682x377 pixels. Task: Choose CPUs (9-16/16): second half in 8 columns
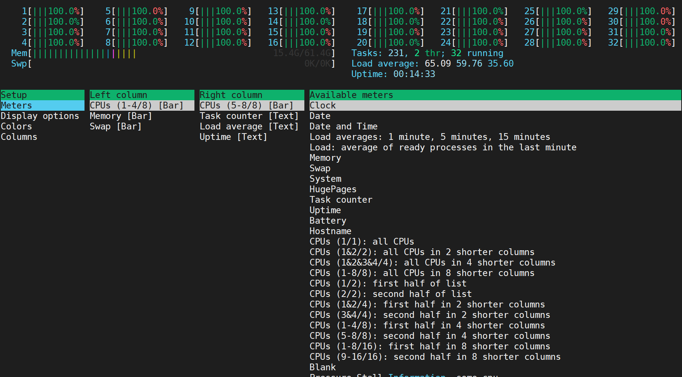click(435, 357)
